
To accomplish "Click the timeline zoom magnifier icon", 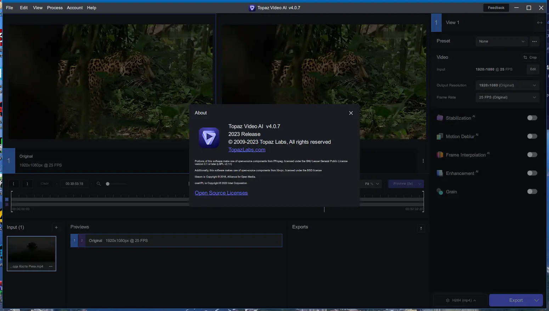I will point(99,184).
